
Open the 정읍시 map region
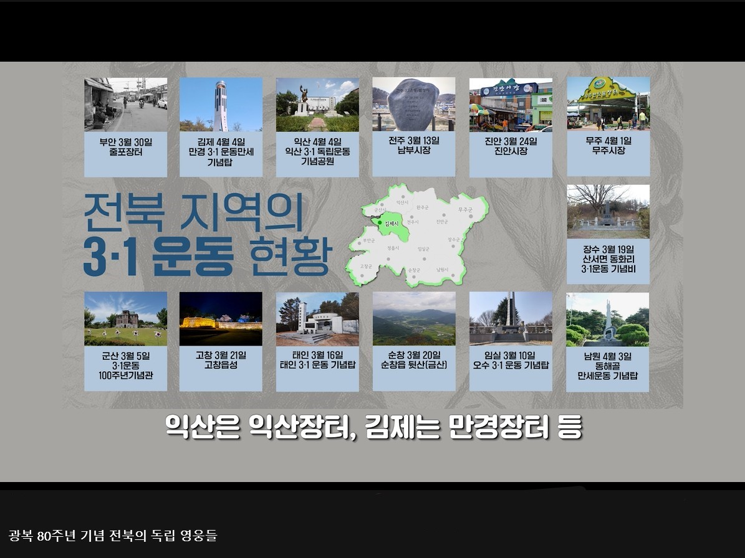tap(393, 248)
